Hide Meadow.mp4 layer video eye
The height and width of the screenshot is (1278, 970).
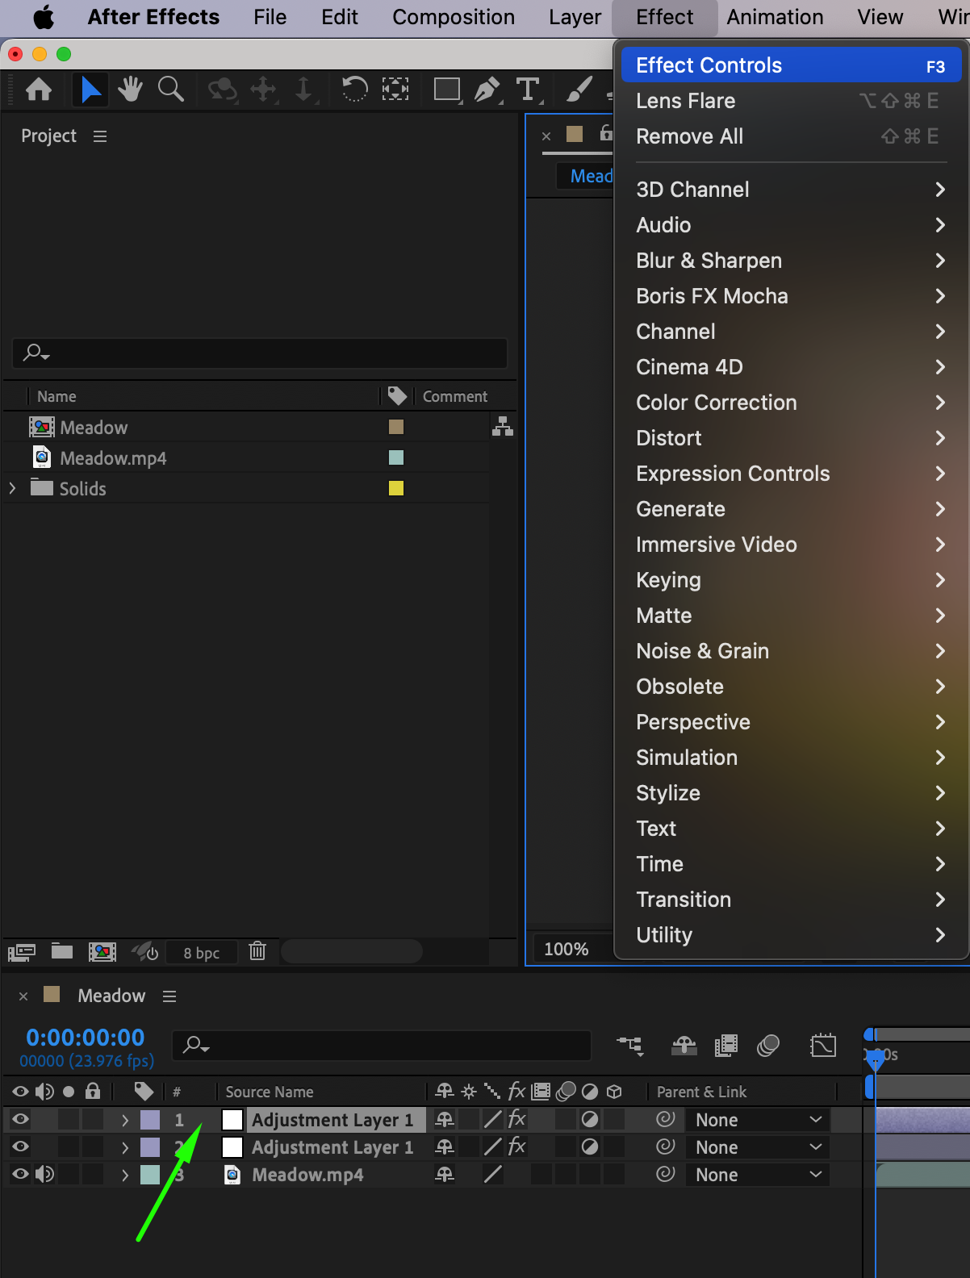tap(21, 1174)
